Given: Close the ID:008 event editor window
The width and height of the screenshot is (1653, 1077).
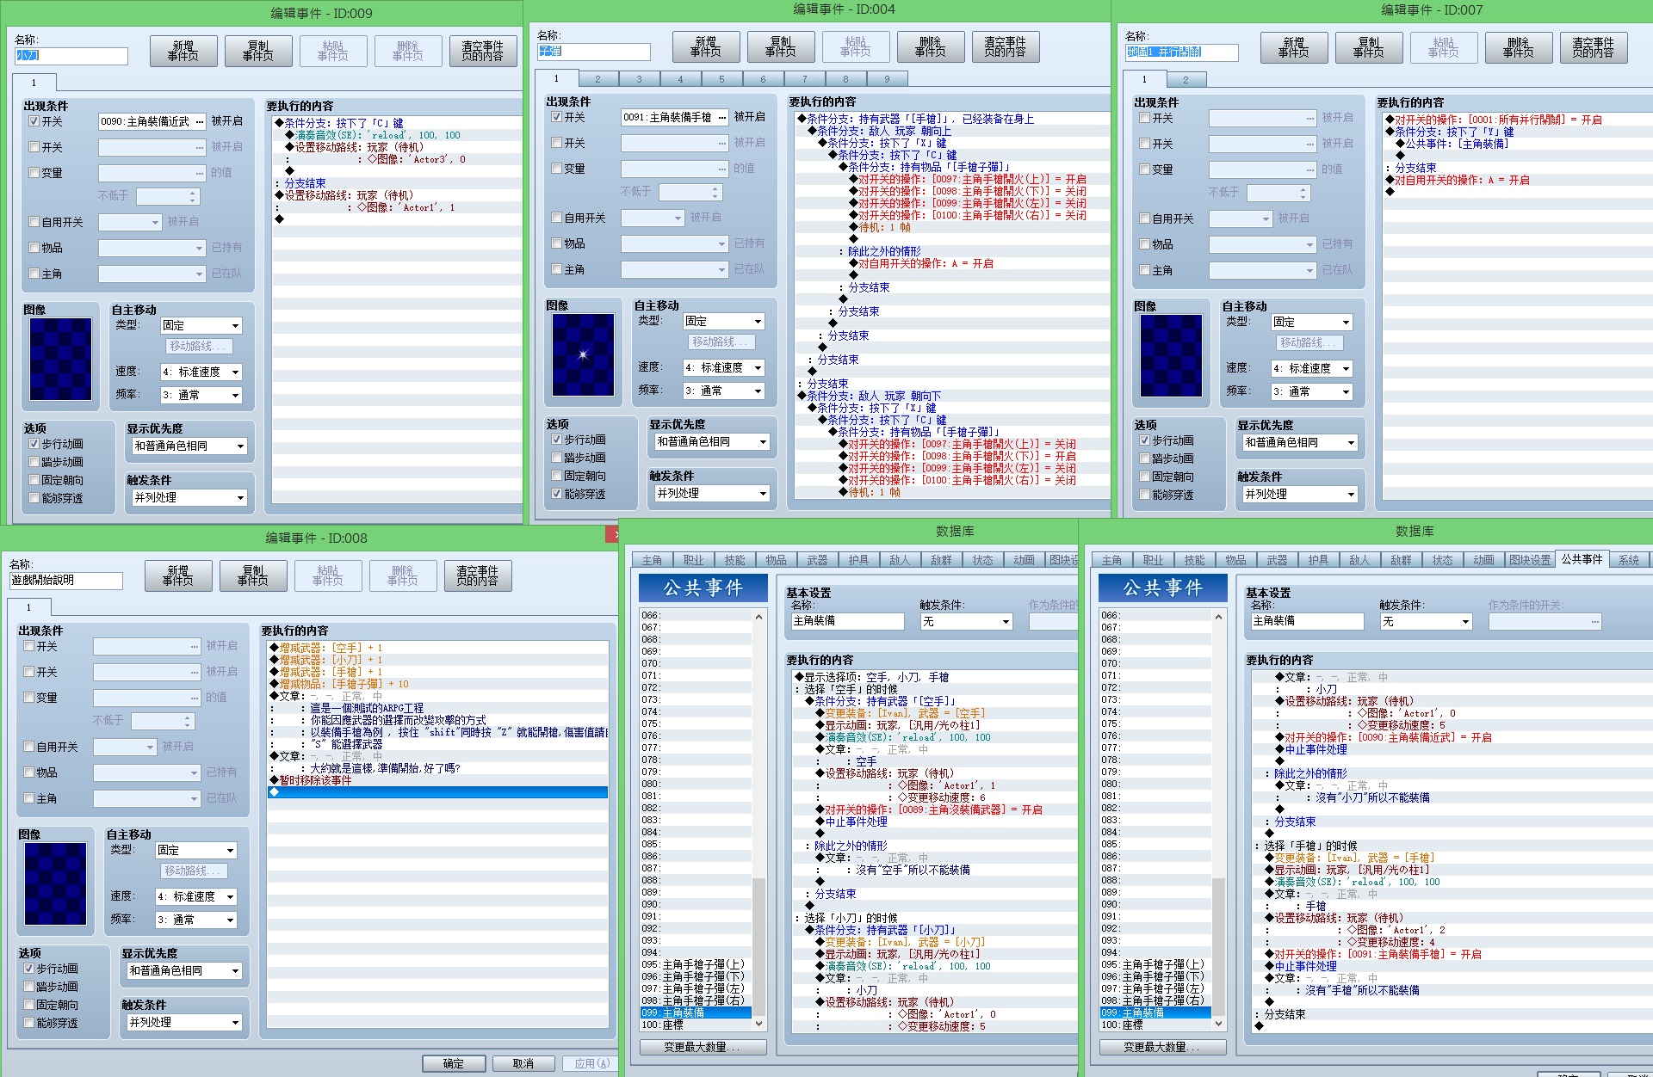Looking at the screenshot, I should coord(613,535).
